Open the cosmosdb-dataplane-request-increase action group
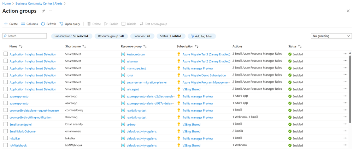This screenshot has width=353, height=149. click(34, 111)
